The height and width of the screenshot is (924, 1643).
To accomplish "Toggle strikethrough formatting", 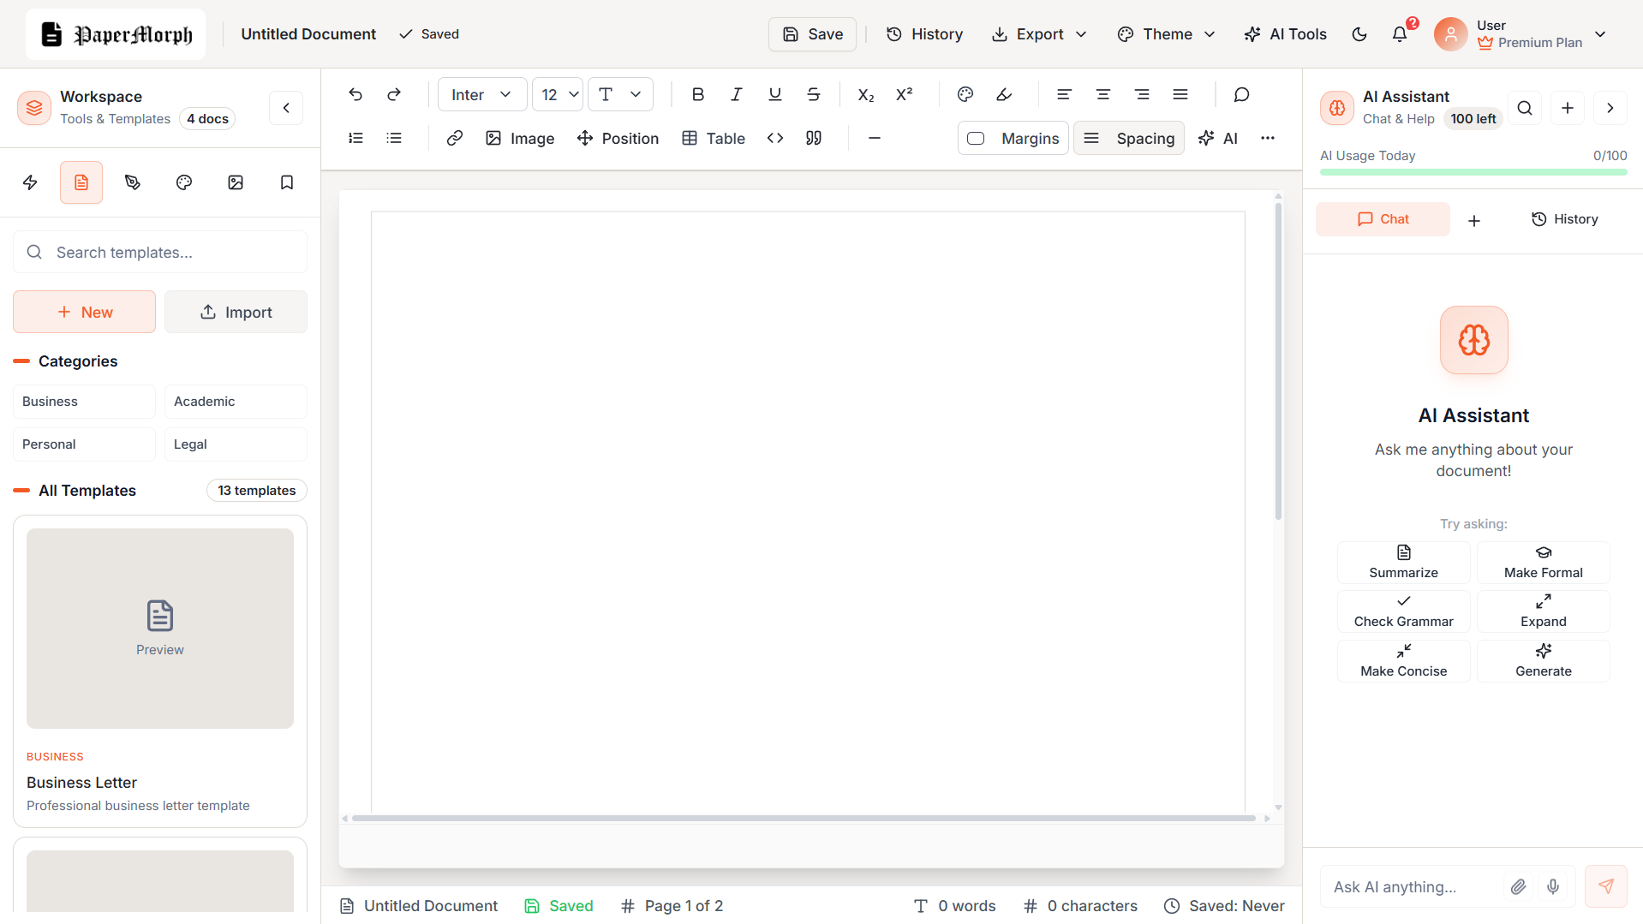I will pos(814,94).
